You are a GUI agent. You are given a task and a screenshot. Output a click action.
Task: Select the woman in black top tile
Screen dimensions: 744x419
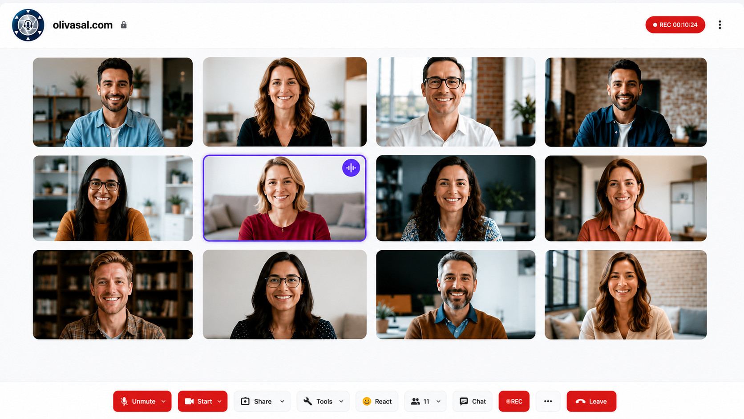[x=285, y=102]
